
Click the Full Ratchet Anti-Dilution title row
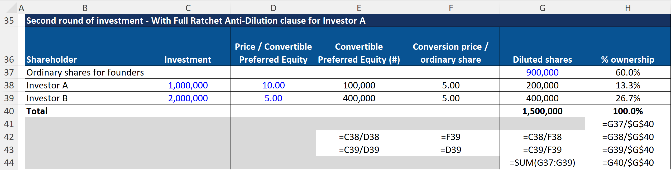(x=348, y=21)
